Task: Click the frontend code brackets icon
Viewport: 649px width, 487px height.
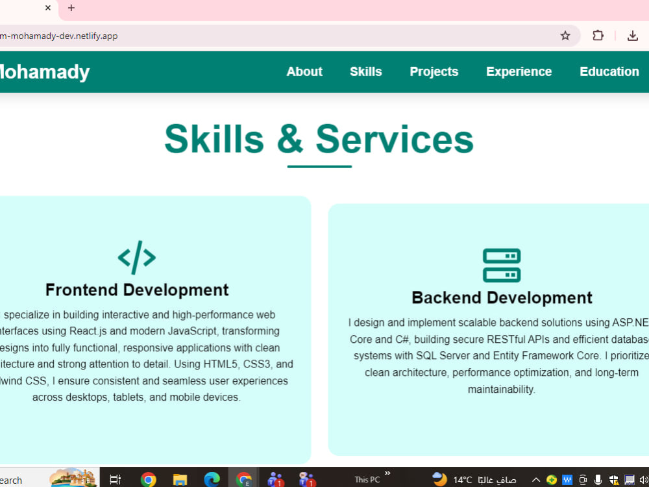Action: [x=136, y=257]
